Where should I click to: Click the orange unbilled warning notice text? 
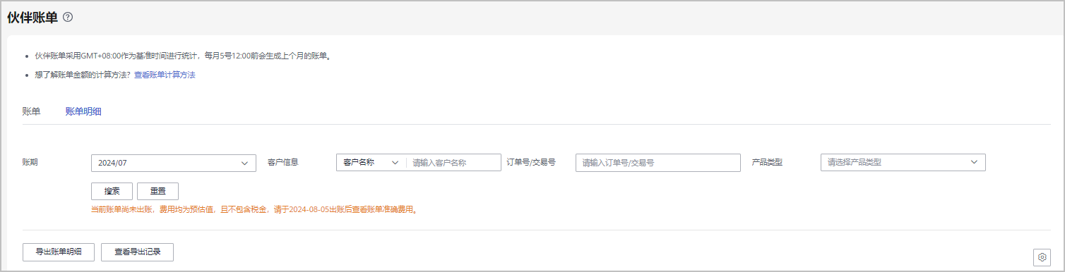click(254, 209)
